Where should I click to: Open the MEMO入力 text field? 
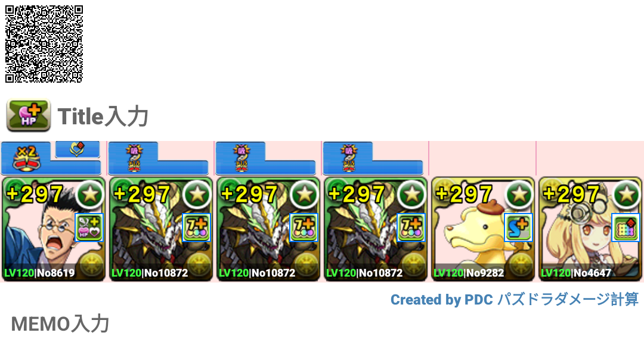point(60,324)
